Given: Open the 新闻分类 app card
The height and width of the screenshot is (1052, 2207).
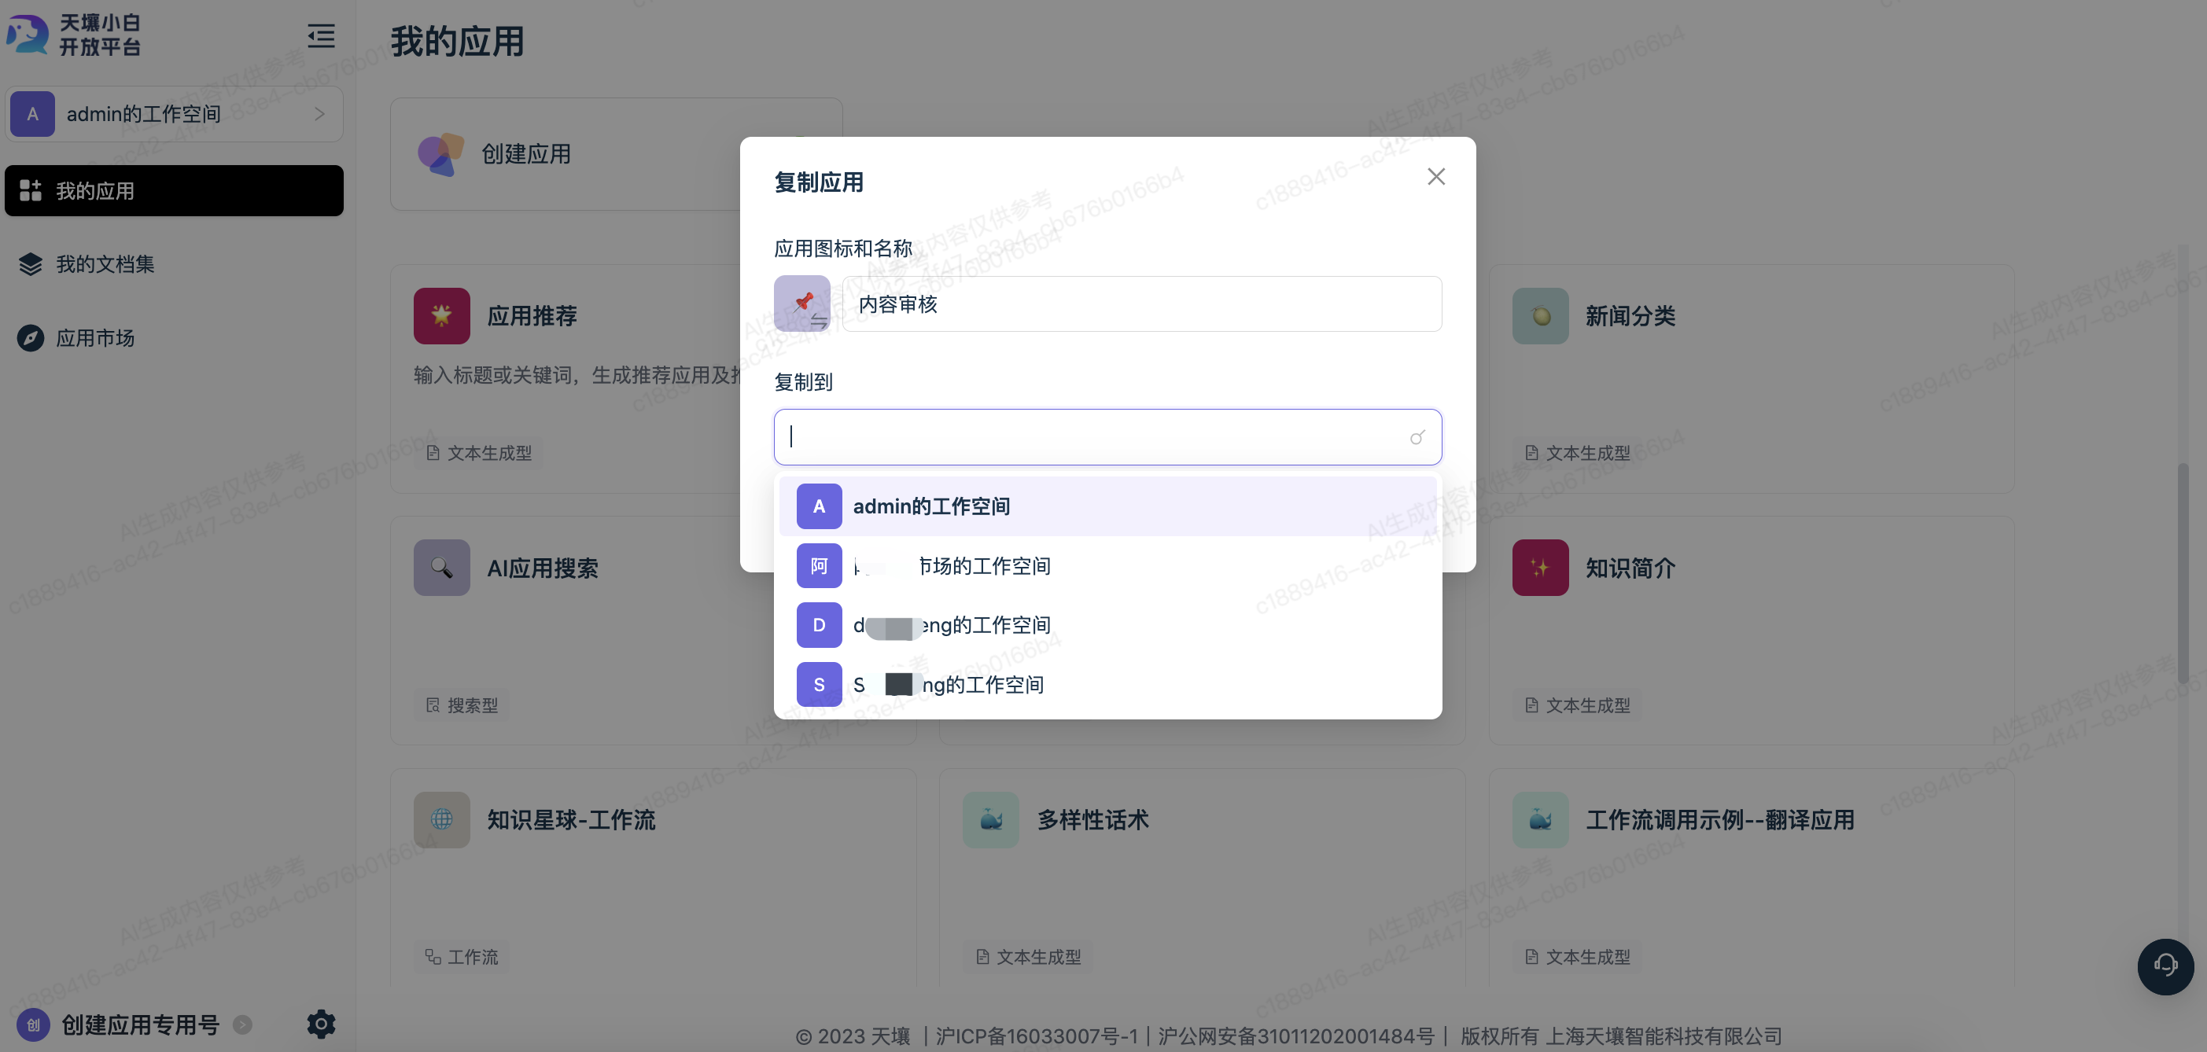Looking at the screenshot, I should [1751, 378].
